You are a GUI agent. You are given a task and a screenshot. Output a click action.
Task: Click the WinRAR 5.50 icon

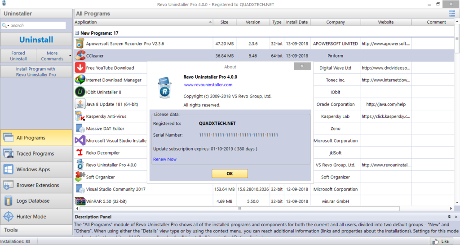pyautogui.click(x=80, y=201)
